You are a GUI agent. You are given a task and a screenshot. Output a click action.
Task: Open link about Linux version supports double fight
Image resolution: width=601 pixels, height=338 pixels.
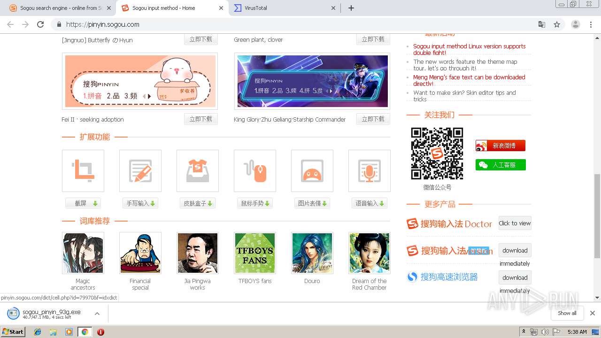470,49
